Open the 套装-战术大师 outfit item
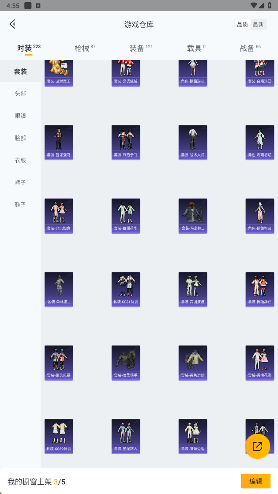This screenshot has height=494, width=278. pos(193,142)
